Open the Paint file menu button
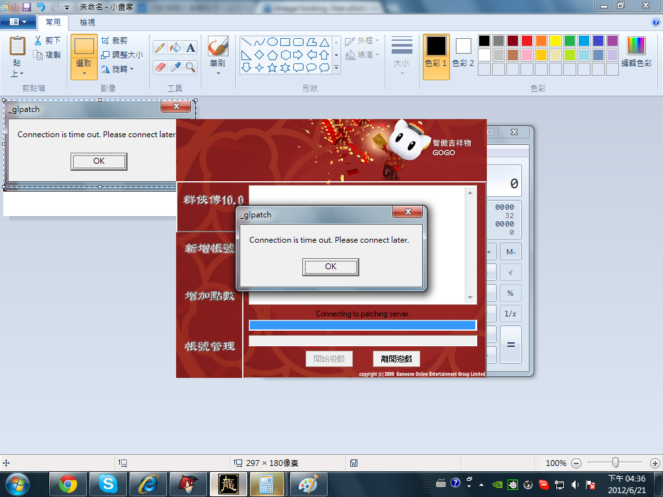 [18, 22]
